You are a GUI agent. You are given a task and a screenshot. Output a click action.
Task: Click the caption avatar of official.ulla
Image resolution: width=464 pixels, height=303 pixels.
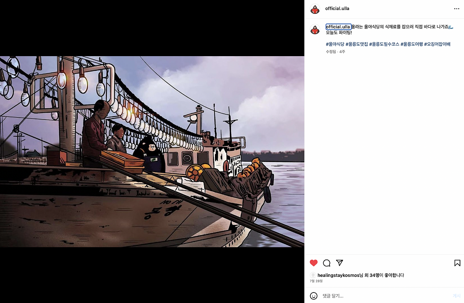tap(315, 29)
